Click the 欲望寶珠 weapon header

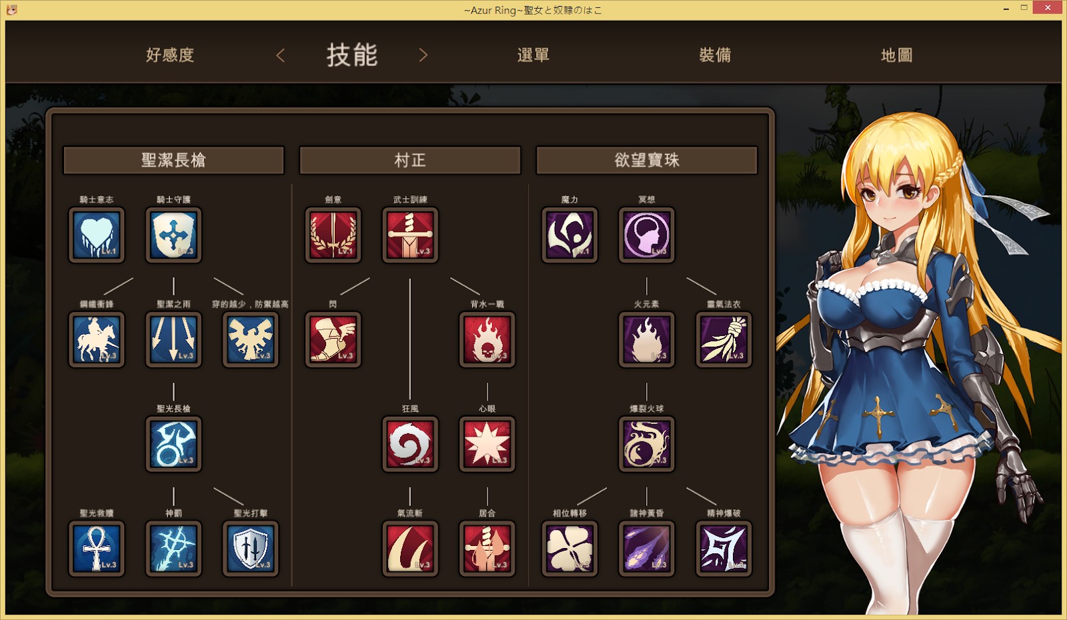pos(647,160)
